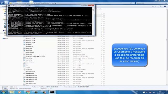
Task: Click the launcher jar file icon
Action: [x=24, y=70]
